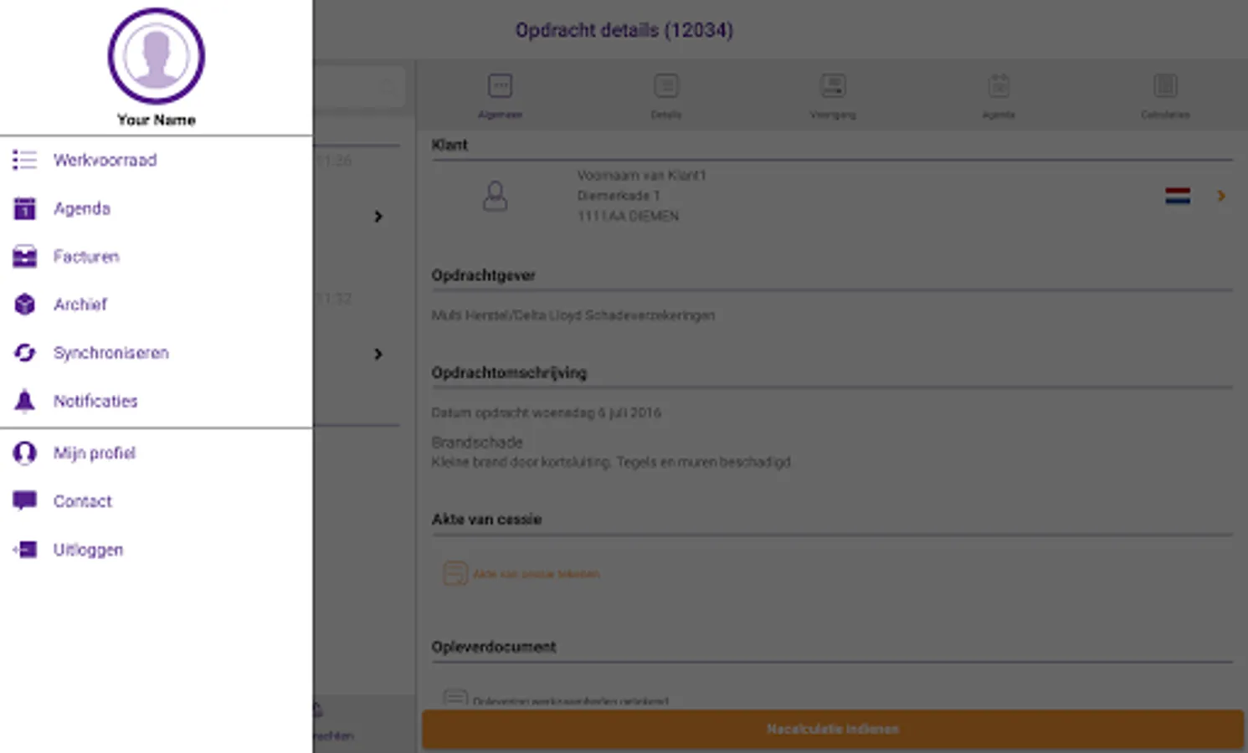Click the Notificaties bell icon
The width and height of the screenshot is (1248, 753).
(24, 402)
